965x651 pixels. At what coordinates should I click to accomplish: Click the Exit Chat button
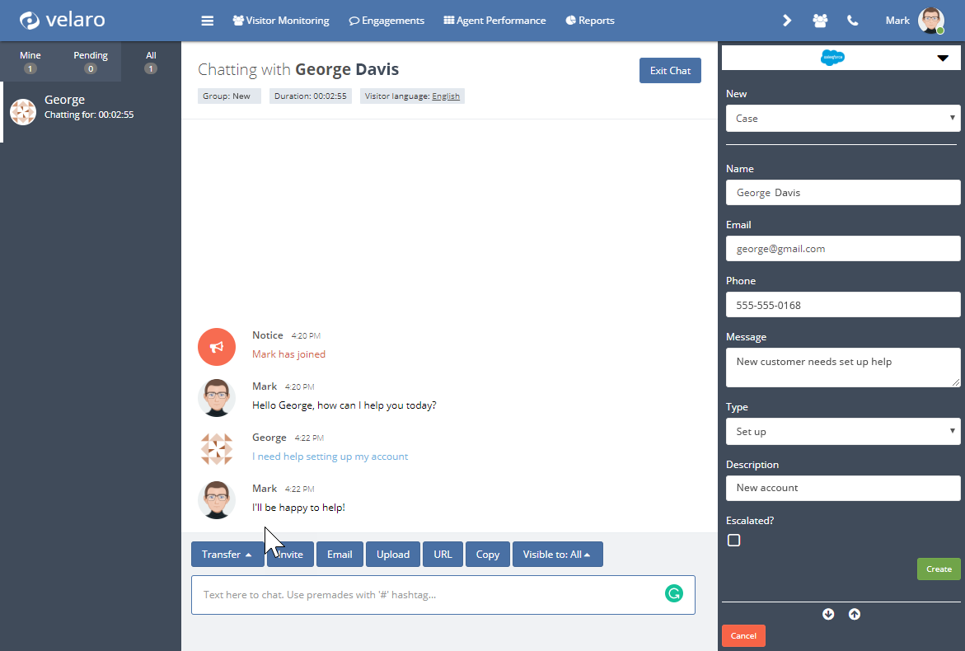pyautogui.click(x=670, y=71)
